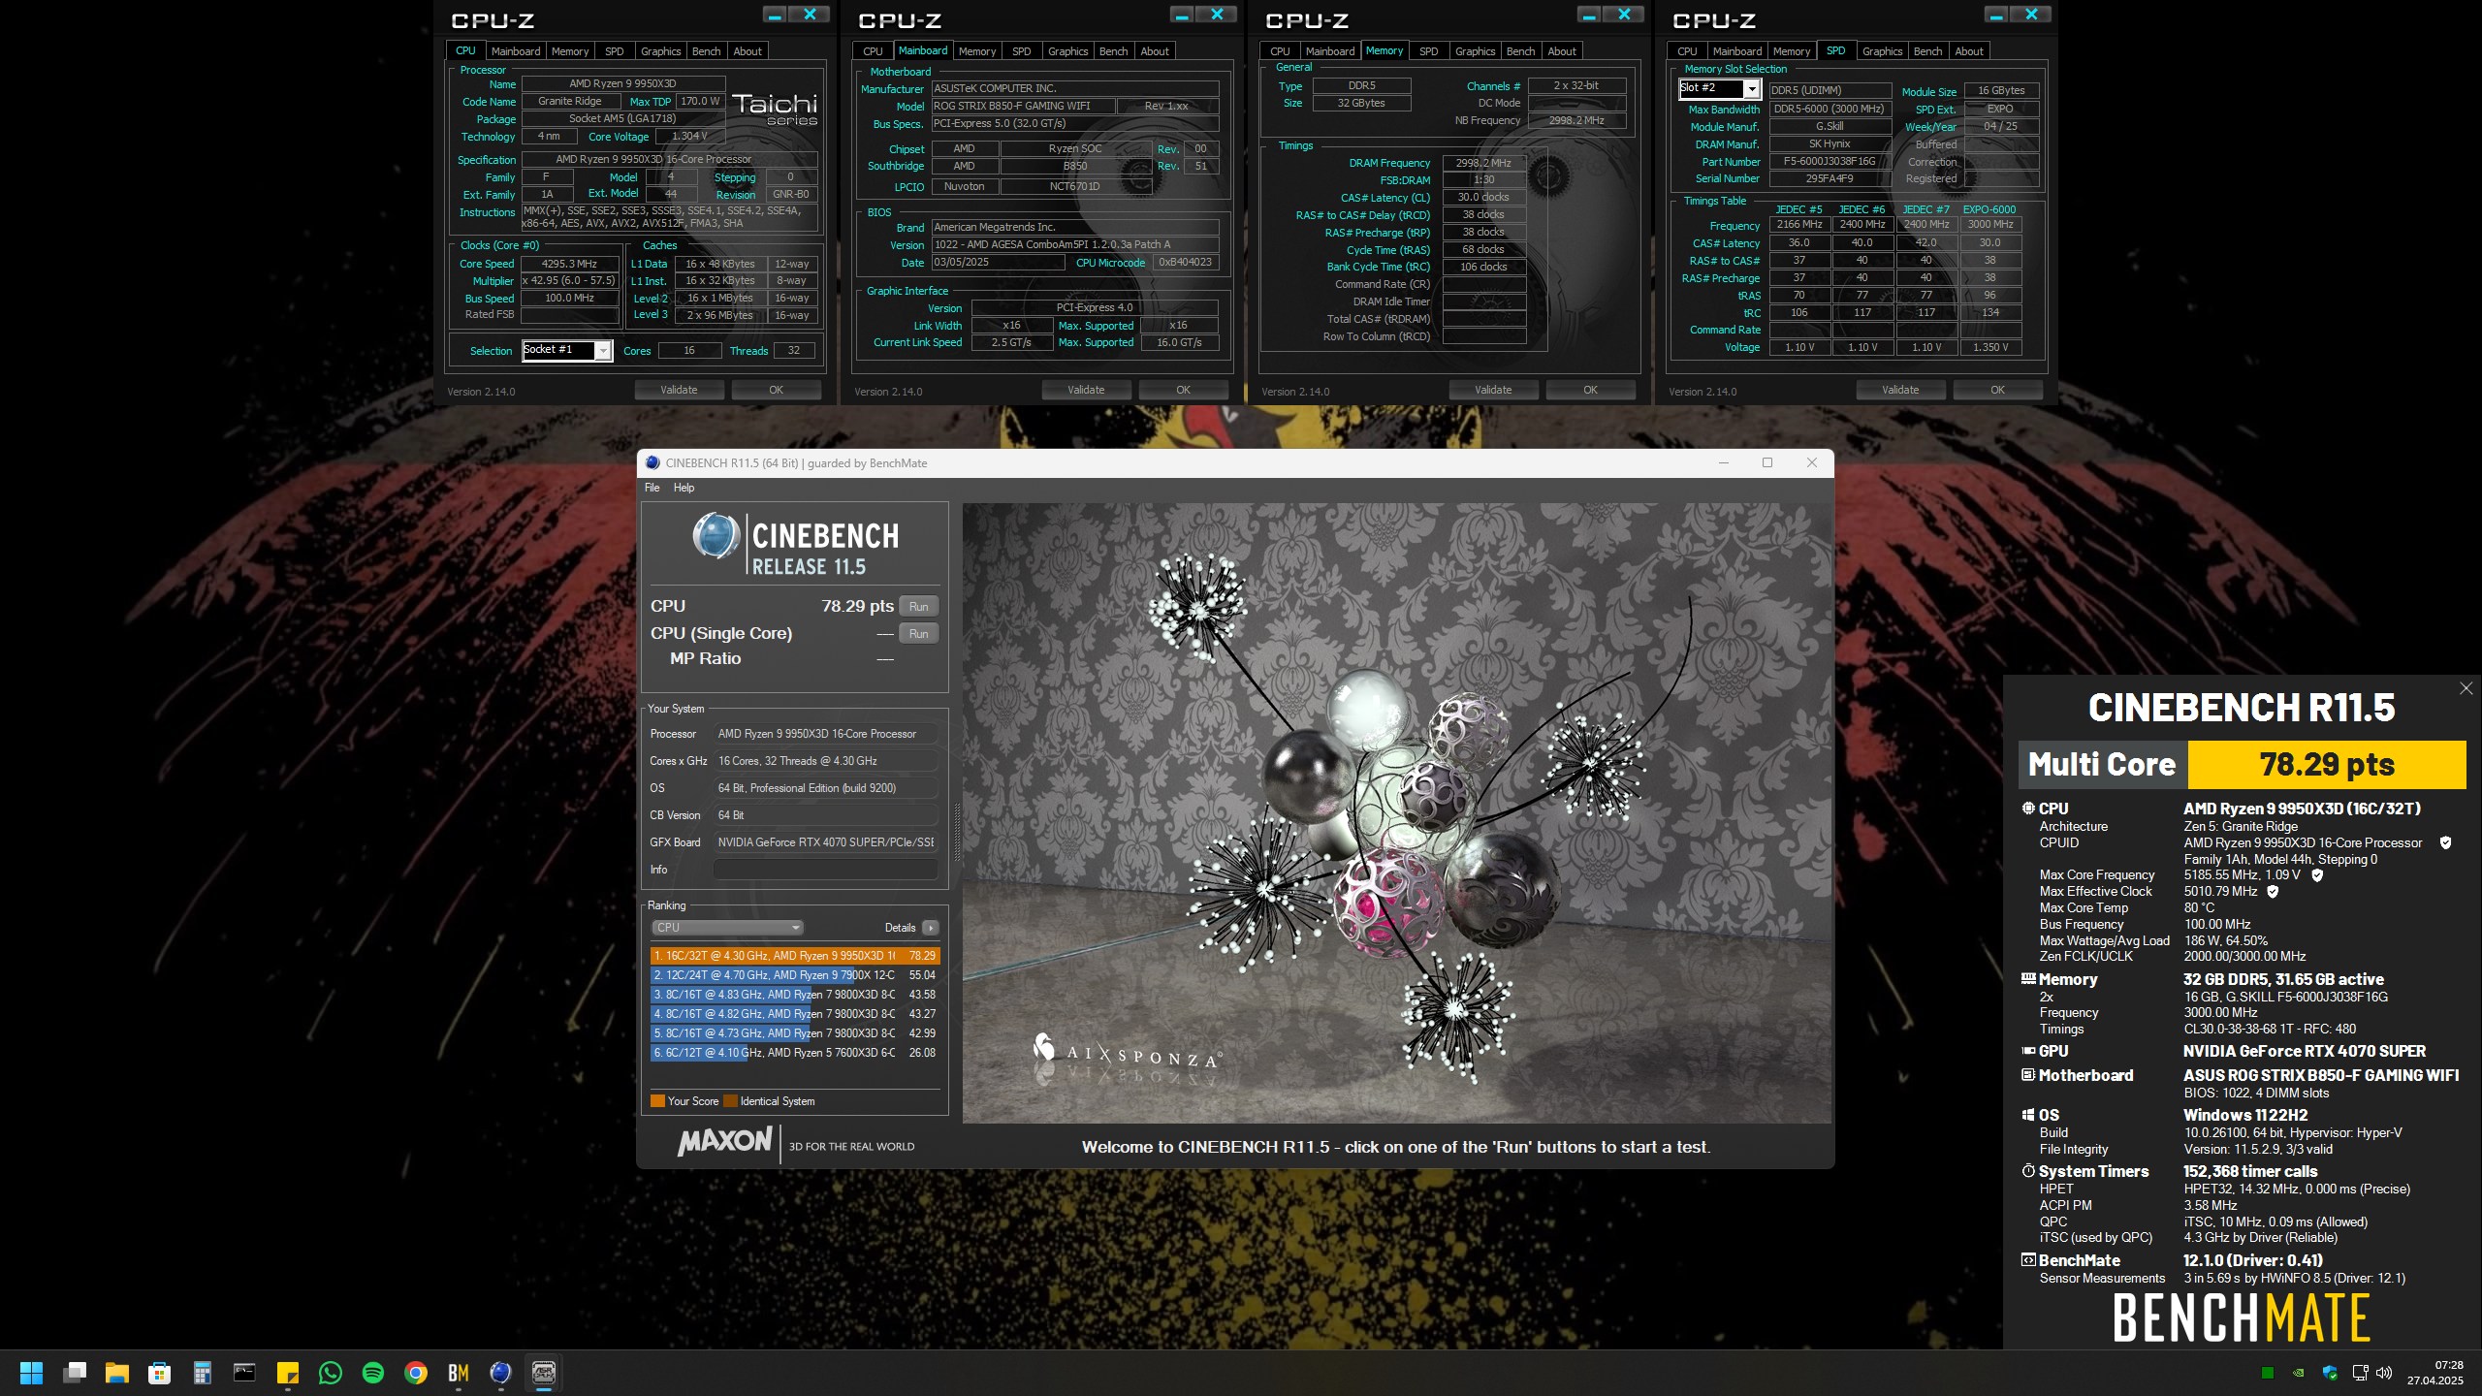Image resolution: width=2482 pixels, height=1396 pixels.
Task: Open About tab in the Memory timings CPU-Z window
Action: [x=1562, y=51]
